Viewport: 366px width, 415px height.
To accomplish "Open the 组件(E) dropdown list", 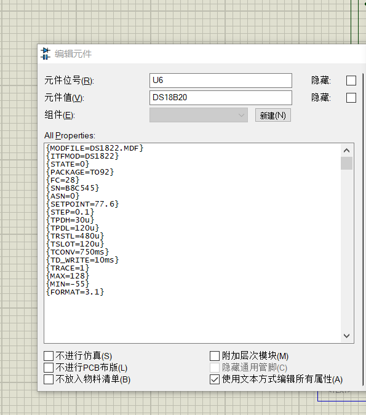I will tap(199, 115).
